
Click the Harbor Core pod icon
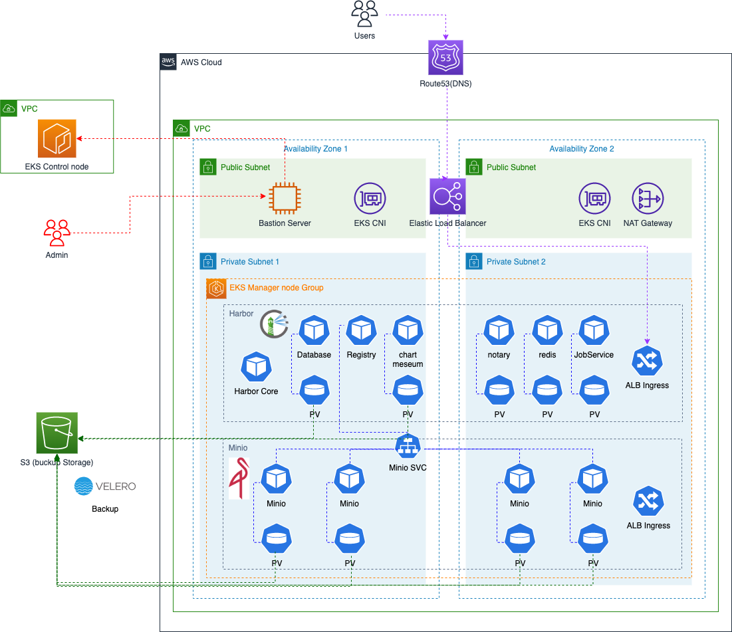coord(256,367)
